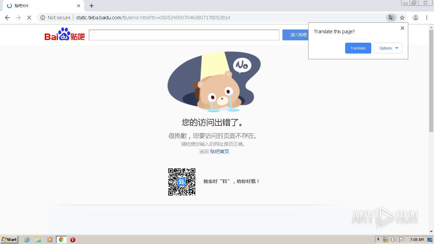The width and height of the screenshot is (434, 244).
Task: Switch to Chrome in the taskbar
Action: [x=61, y=240]
